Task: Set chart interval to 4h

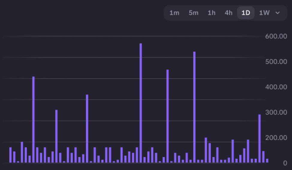Action: (x=228, y=13)
